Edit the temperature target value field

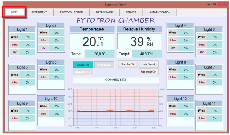(x=100, y=54)
